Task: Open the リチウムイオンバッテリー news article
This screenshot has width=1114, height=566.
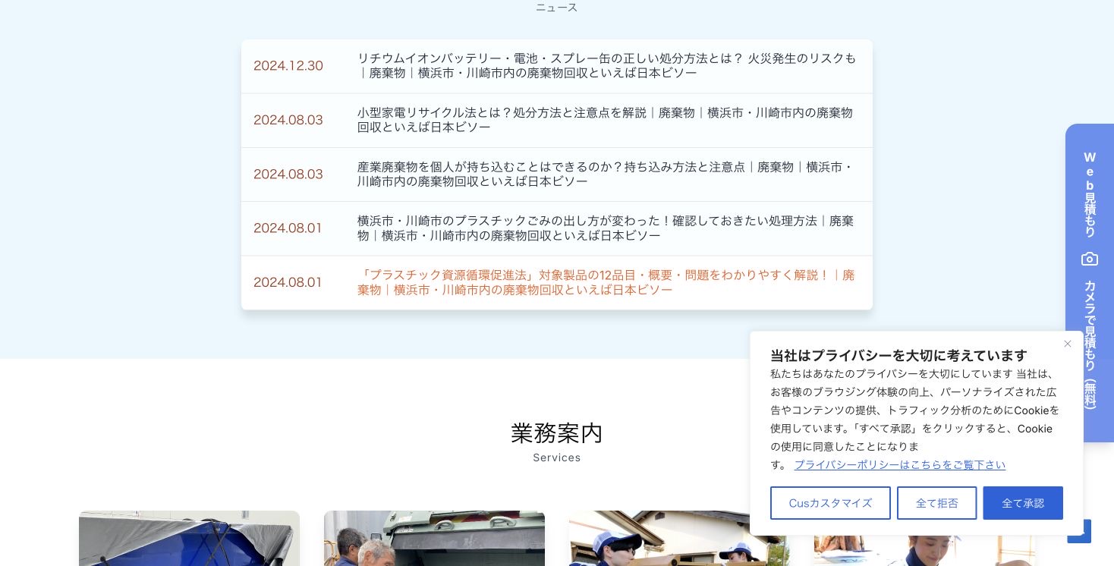Action: (x=607, y=66)
